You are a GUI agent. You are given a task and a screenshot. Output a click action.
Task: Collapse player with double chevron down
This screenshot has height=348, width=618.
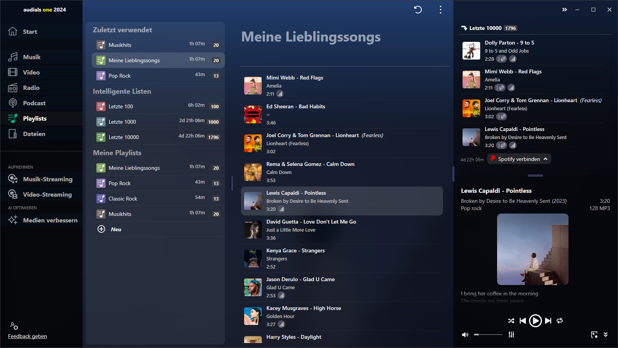tap(606, 335)
